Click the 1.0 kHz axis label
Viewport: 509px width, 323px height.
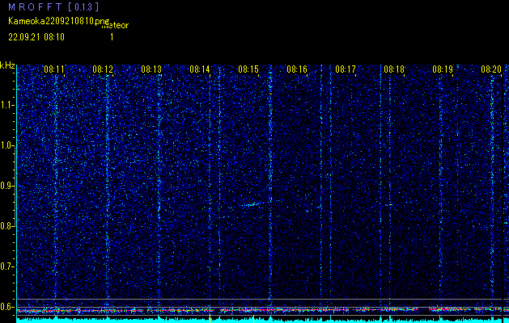tap(6, 145)
